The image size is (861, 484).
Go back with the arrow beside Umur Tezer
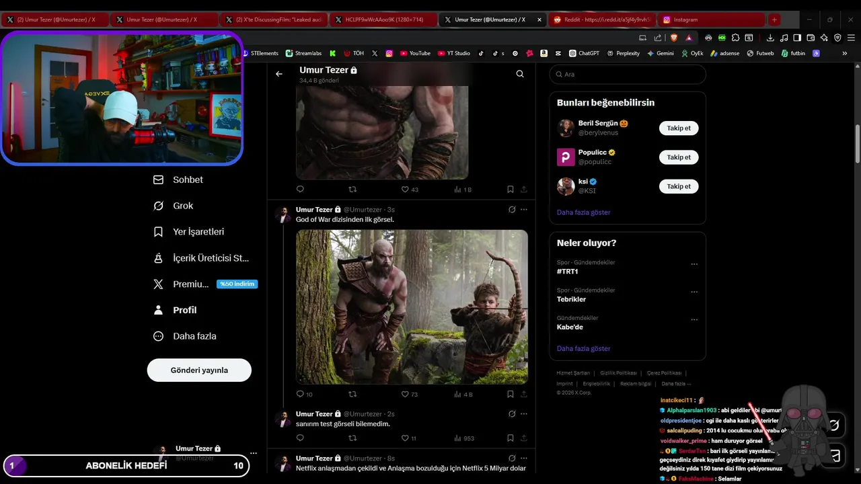(279, 74)
